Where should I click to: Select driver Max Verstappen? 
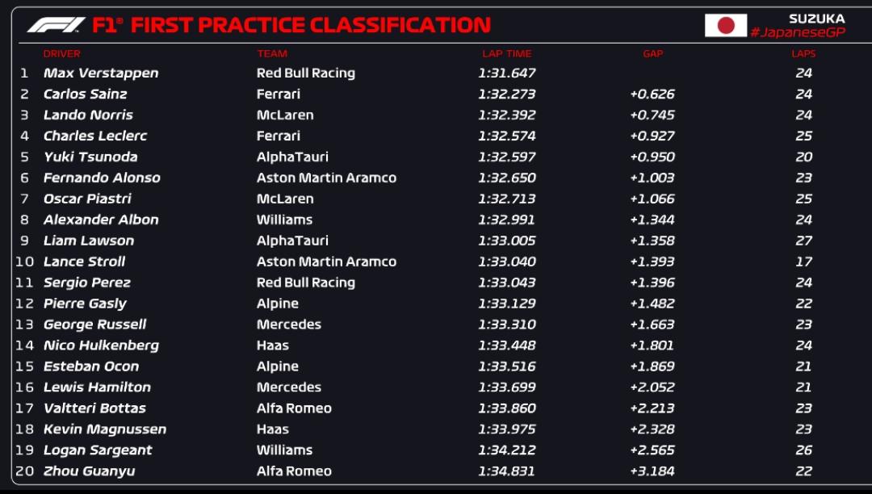click(x=101, y=73)
